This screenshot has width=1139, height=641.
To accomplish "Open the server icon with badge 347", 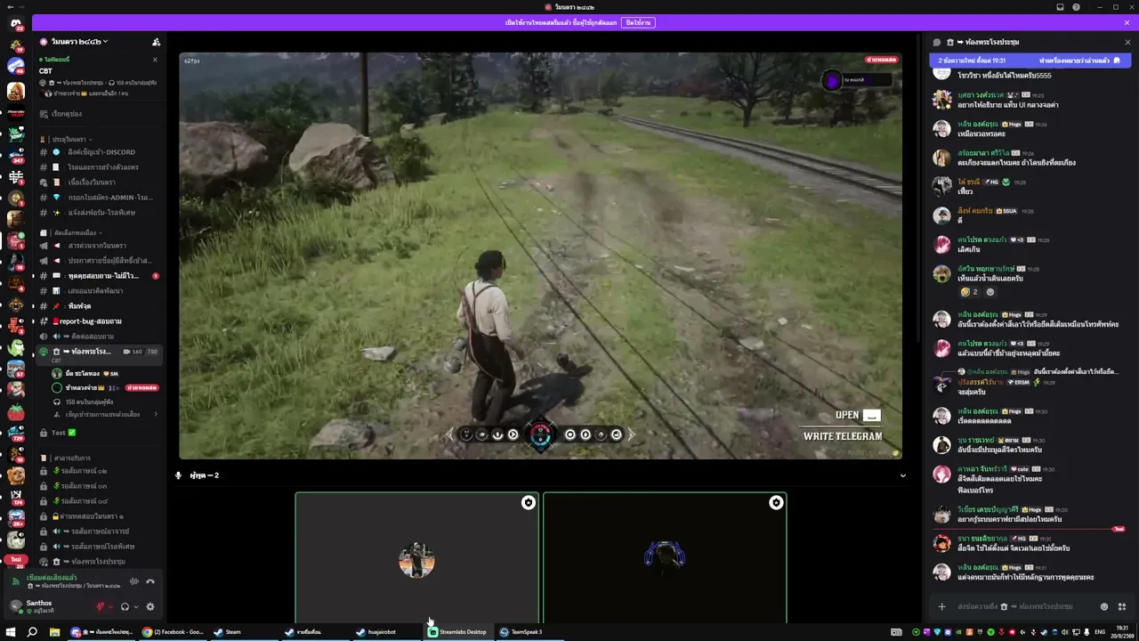I will tap(16, 154).
